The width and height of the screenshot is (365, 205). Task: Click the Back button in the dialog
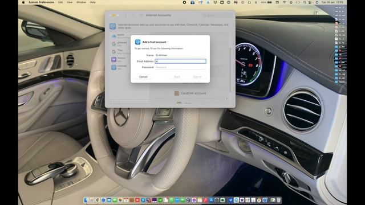pos(177,77)
